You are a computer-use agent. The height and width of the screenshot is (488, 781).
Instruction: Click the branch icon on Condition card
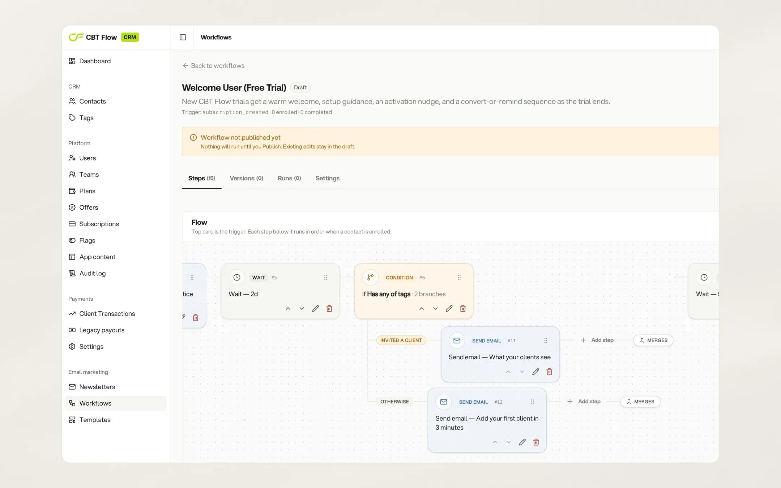point(370,277)
